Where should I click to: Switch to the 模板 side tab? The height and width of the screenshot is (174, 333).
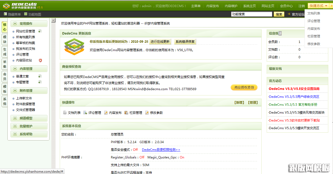[x=5, y=89]
